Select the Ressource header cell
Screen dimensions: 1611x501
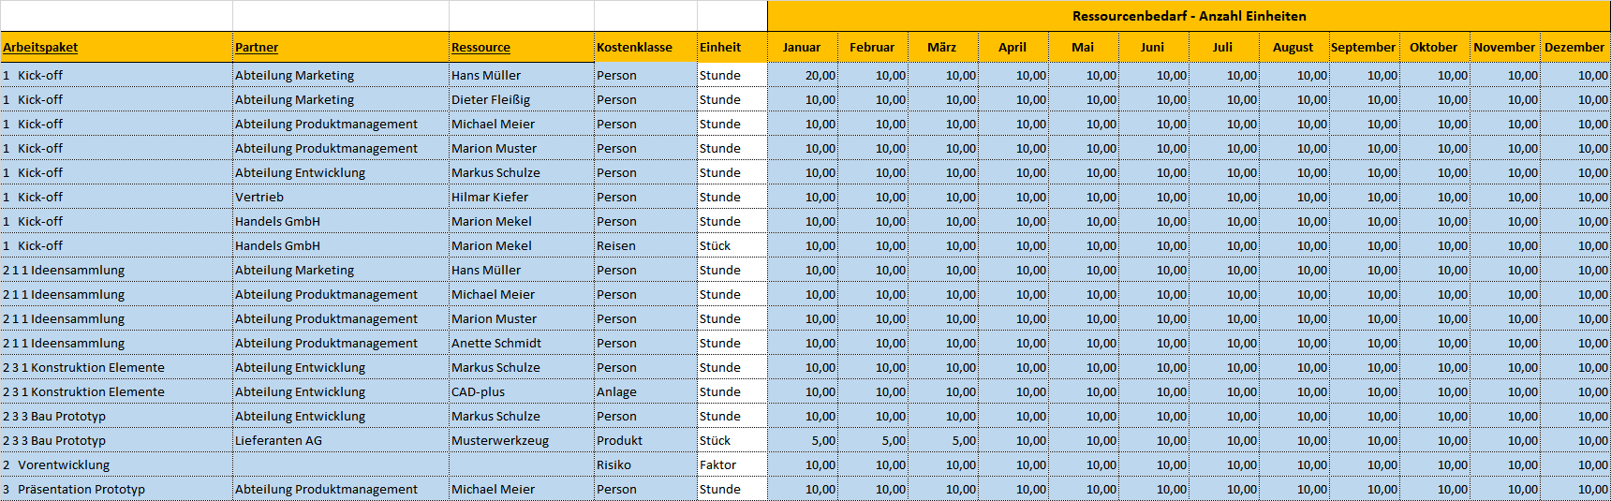coord(522,47)
